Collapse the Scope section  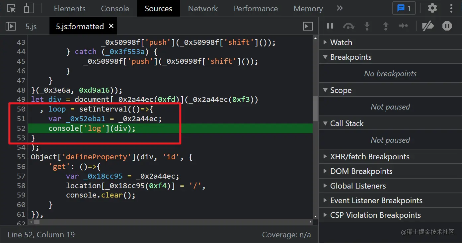(390, 90)
